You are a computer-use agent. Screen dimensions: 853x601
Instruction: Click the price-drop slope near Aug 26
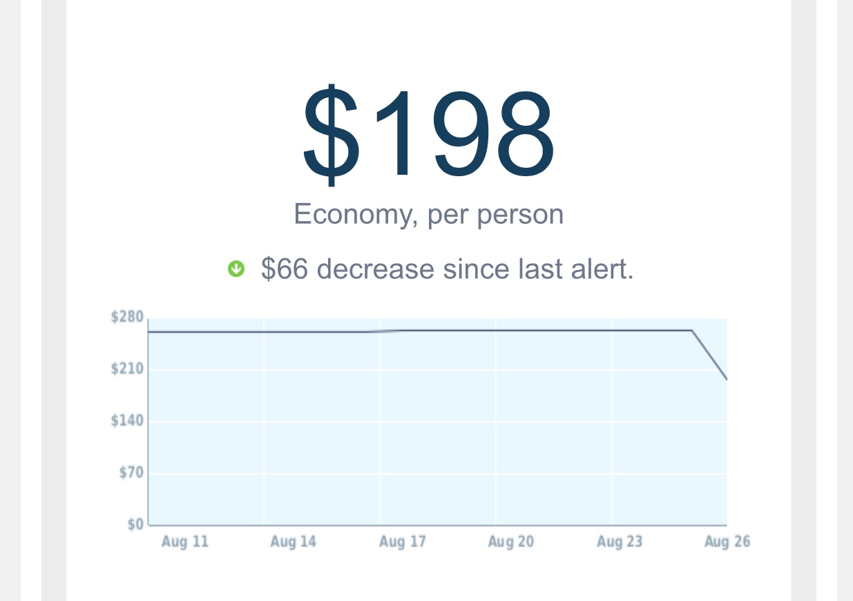coord(709,354)
